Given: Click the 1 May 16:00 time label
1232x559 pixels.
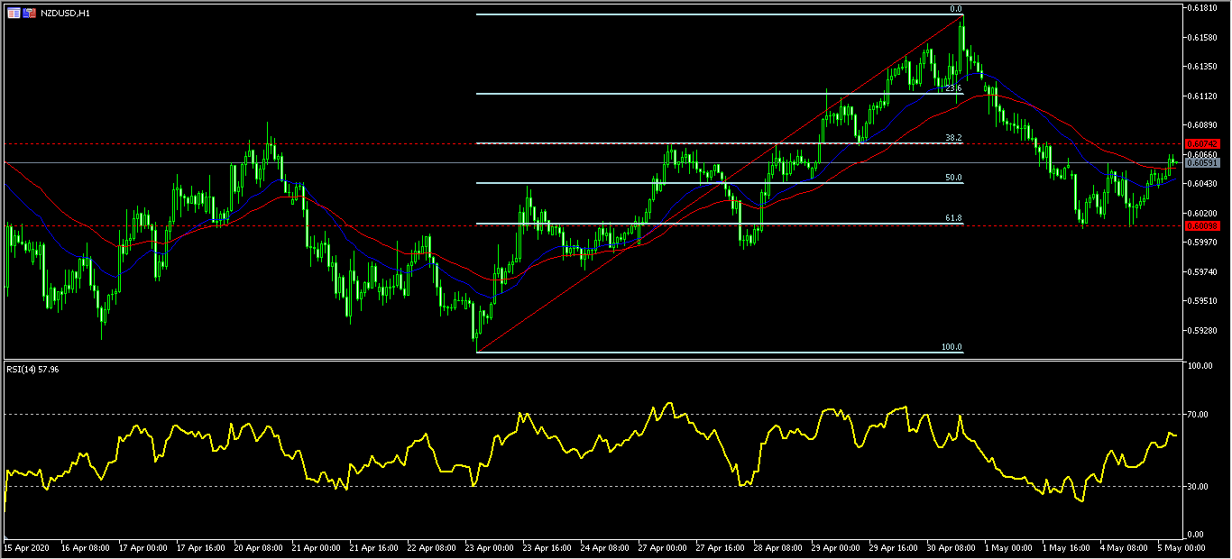Looking at the screenshot, I should [x=1067, y=547].
